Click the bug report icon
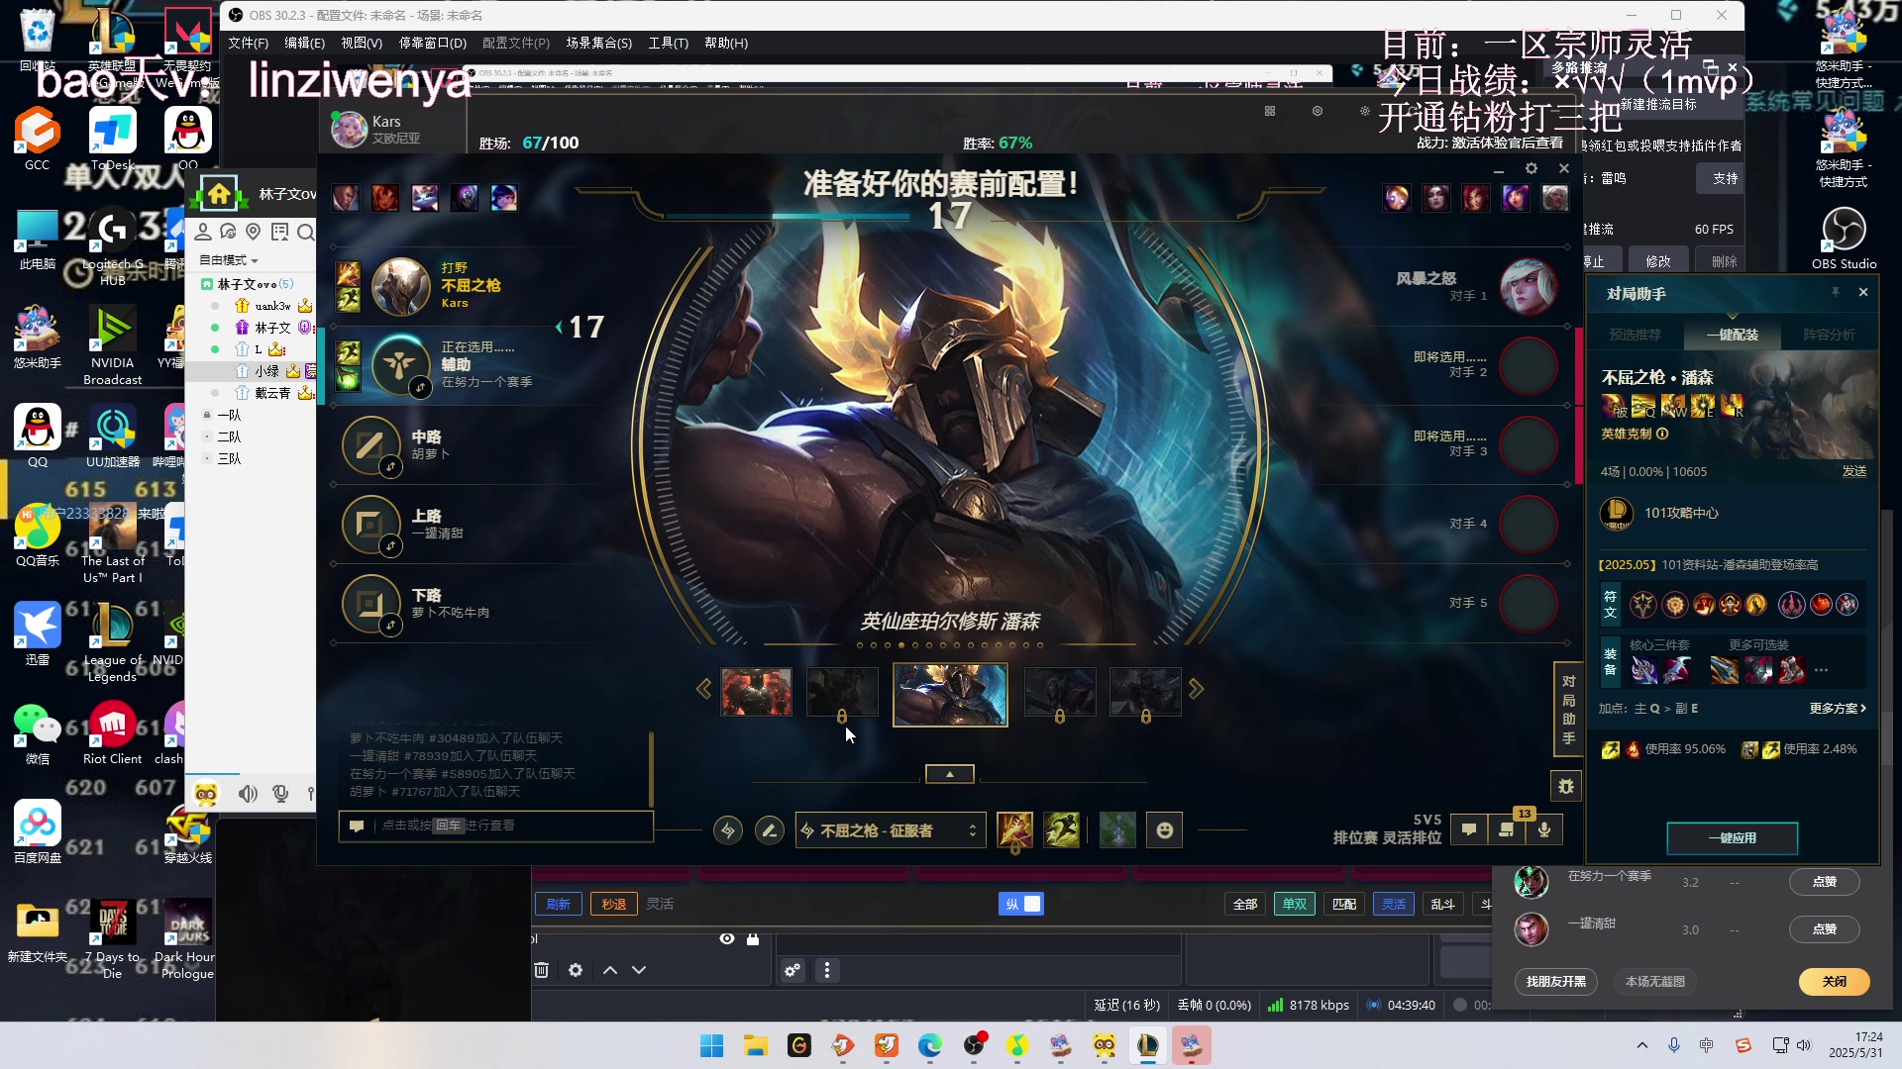Image resolution: width=1902 pixels, height=1069 pixels. click(x=1566, y=787)
